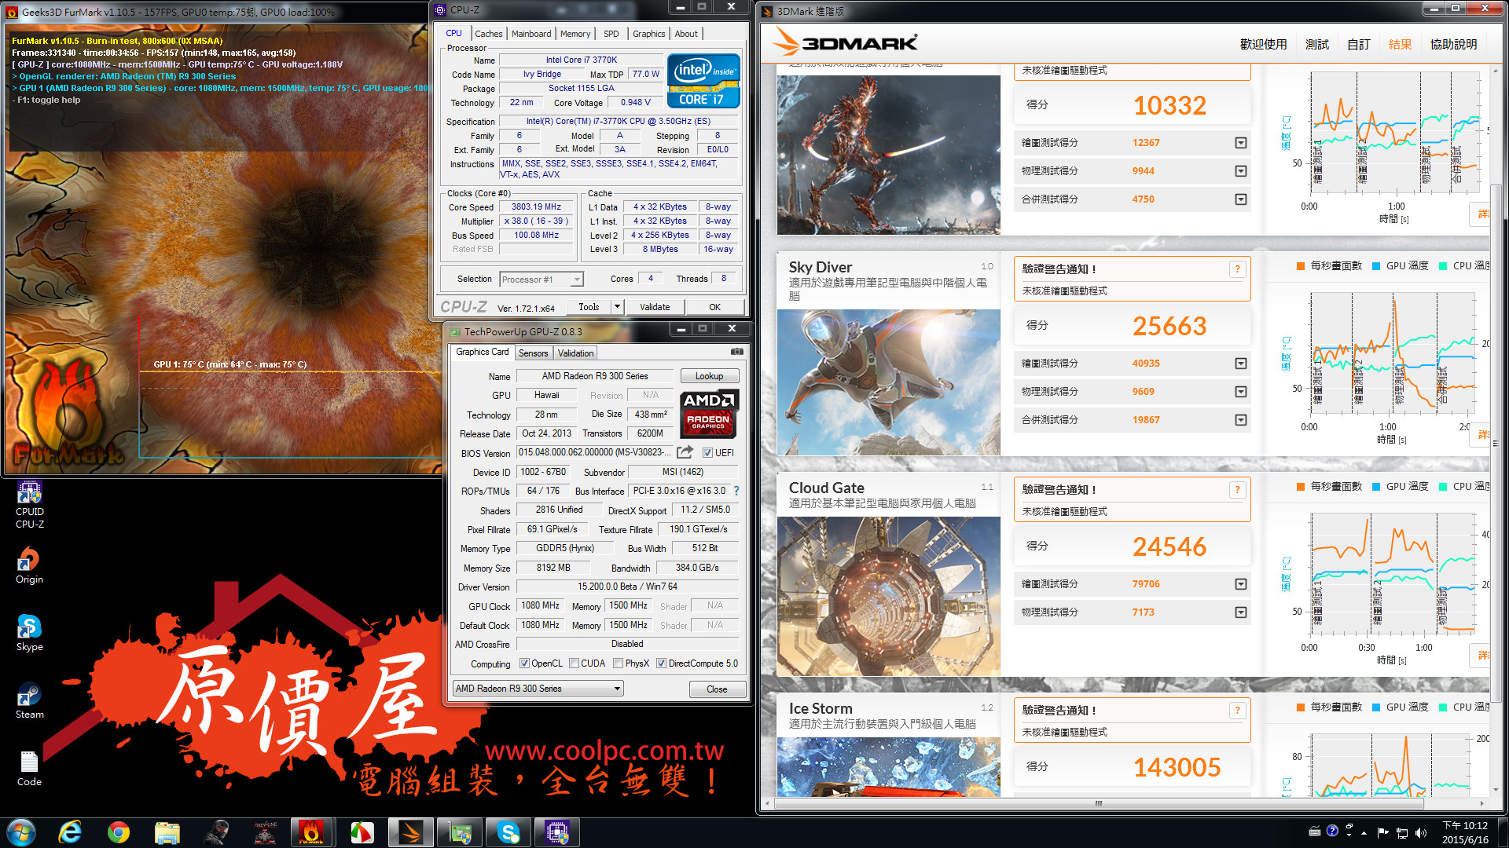Switch to CPU-Z Mainboard tab

click(x=531, y=34)
